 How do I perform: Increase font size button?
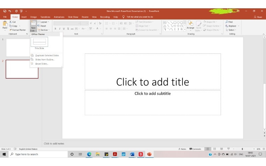(x=91, y=23)
